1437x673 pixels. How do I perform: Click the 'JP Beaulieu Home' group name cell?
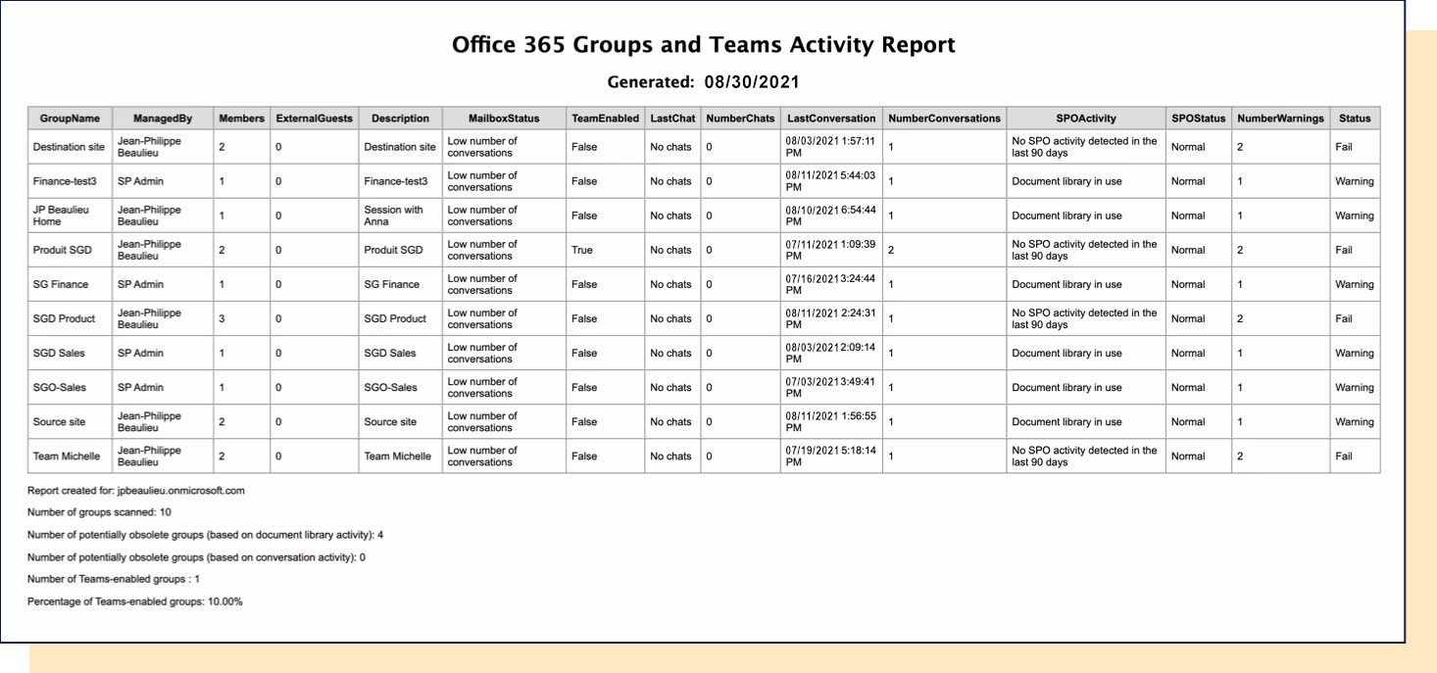click(x=70, y=216)
